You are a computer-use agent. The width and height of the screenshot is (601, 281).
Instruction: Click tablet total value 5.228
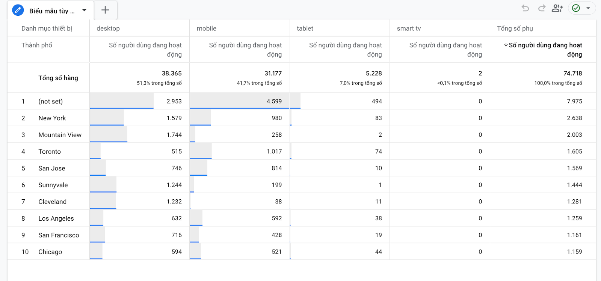pos(374,73)
